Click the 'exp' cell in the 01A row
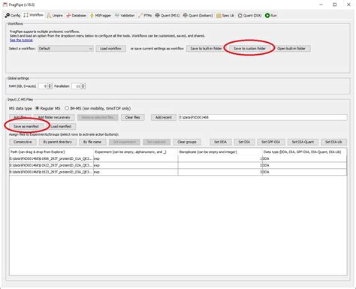Viewport: 356px width, 289px height. pos(136,158)
